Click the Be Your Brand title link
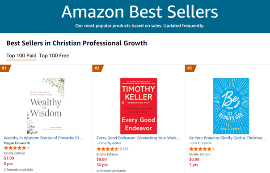This screenshot has height=173, width=270. (x=228, y=138)
